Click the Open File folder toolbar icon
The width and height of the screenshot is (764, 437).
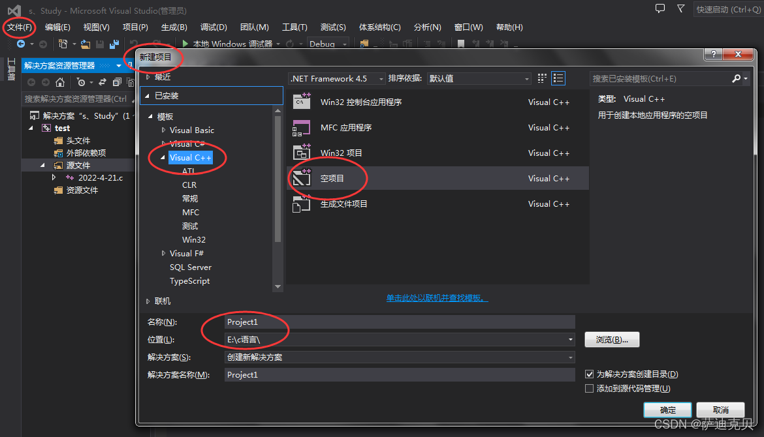point(86,44)
